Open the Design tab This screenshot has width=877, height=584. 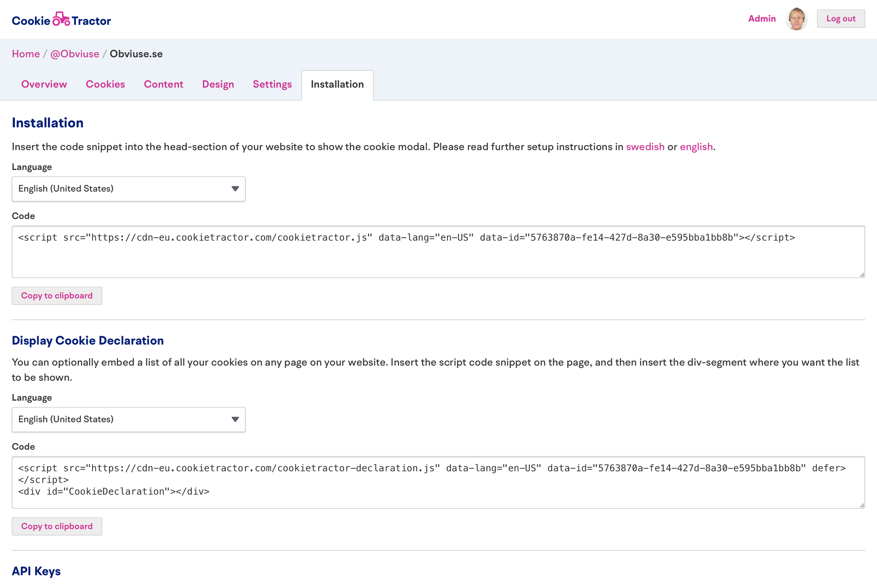click(218, 85)
